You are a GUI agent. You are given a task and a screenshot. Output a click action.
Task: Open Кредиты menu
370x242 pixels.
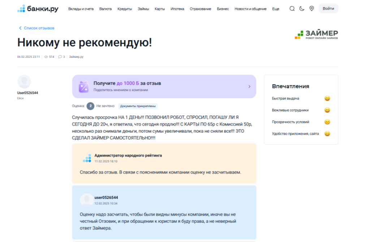(x=125, y=9)
